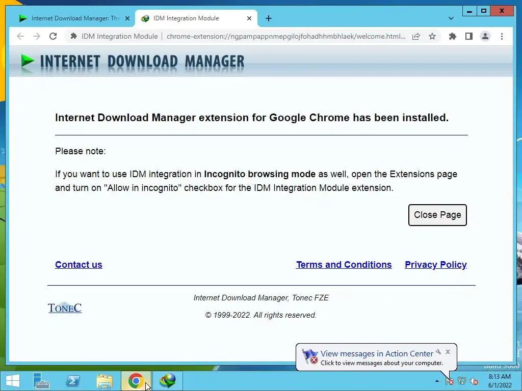Click the Internet Download Manager logo banner
This screenshot has height=391, width=522.
133,62
